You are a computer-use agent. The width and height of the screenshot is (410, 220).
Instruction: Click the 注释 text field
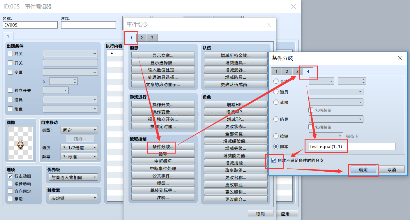click(89, 25)
